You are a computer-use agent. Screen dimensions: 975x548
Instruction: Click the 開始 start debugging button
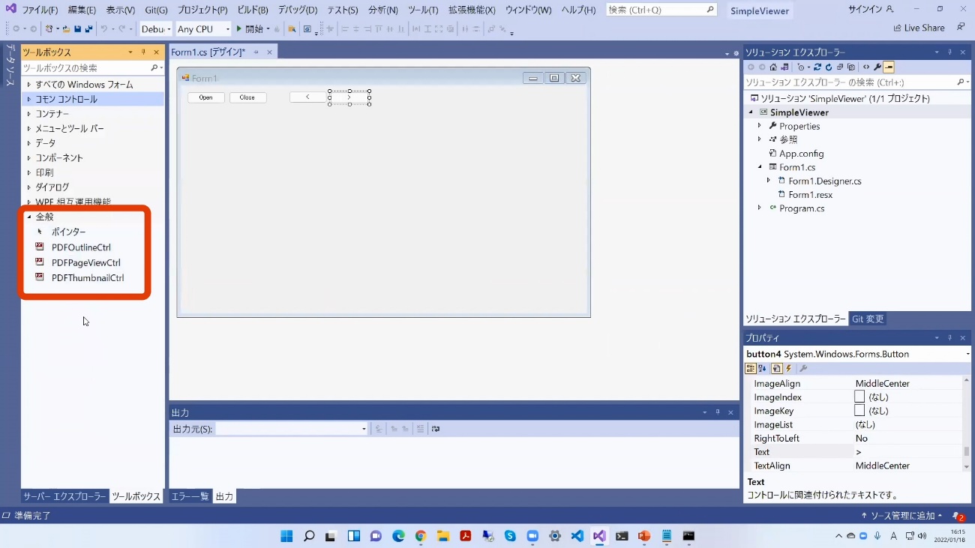250,29
